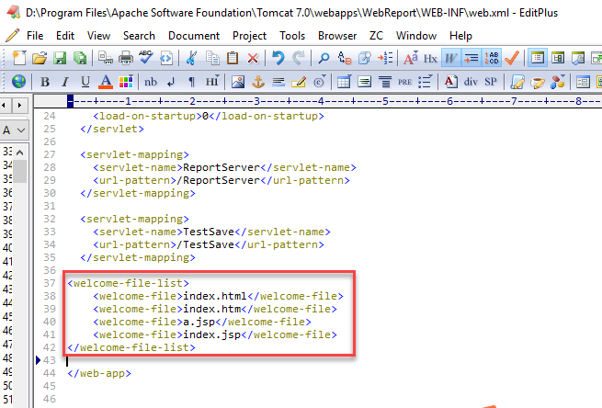This screenshot has height=408, width=602.
Task: Toggle the Document Selector button
Action: click(x=558, y=58)
